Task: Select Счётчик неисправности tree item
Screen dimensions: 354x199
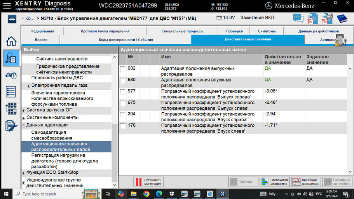Action: click(62, 59)
